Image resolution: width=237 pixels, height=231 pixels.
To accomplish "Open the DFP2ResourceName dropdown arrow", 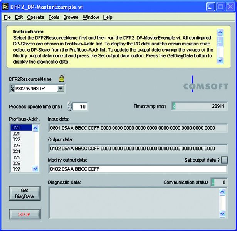I will click(61, 89).
